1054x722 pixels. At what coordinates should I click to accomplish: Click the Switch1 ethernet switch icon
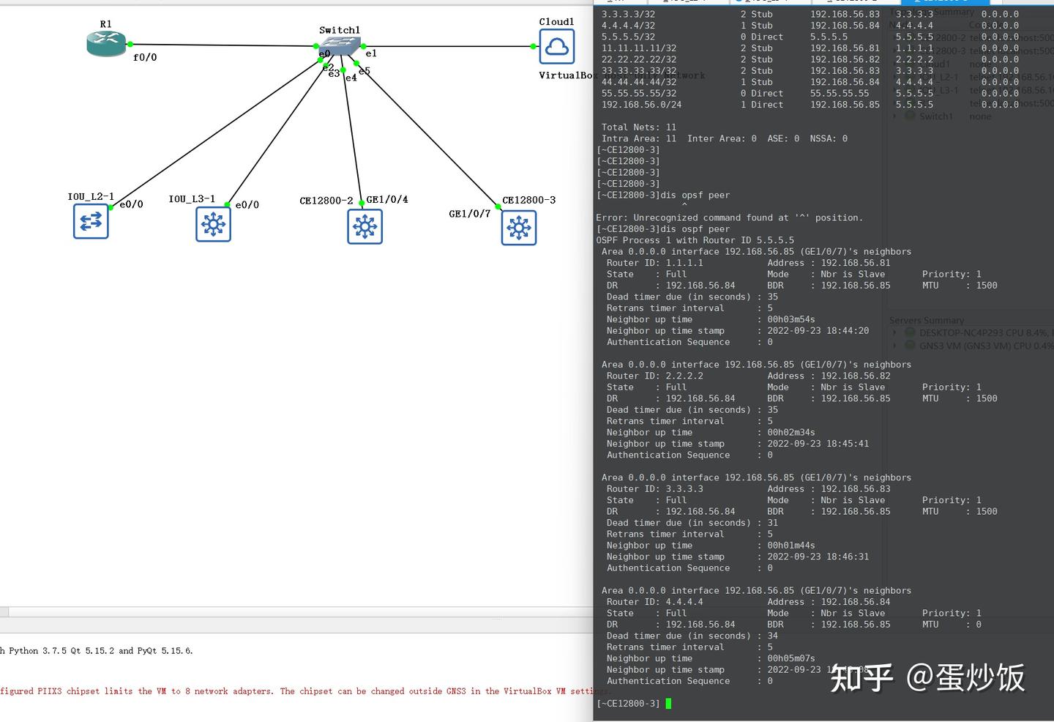click(x=338, y=45)
